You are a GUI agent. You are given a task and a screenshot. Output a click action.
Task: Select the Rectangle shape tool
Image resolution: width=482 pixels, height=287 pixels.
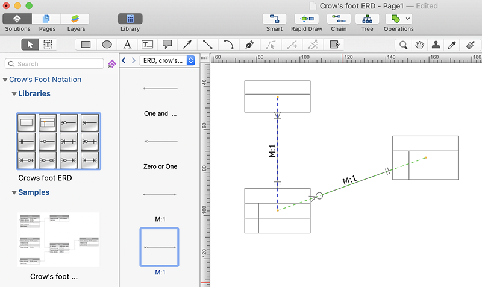(86, 44)
